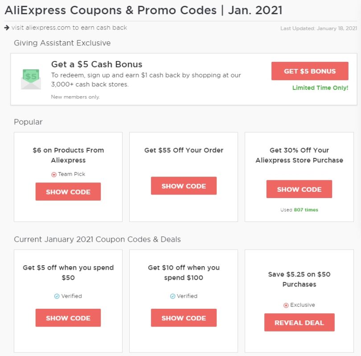Image resolution: width=361 pixels, height=356 pixels.
Task: Show code for $6 on Products From Aliexpress
Action: click(x=68, y=192)
